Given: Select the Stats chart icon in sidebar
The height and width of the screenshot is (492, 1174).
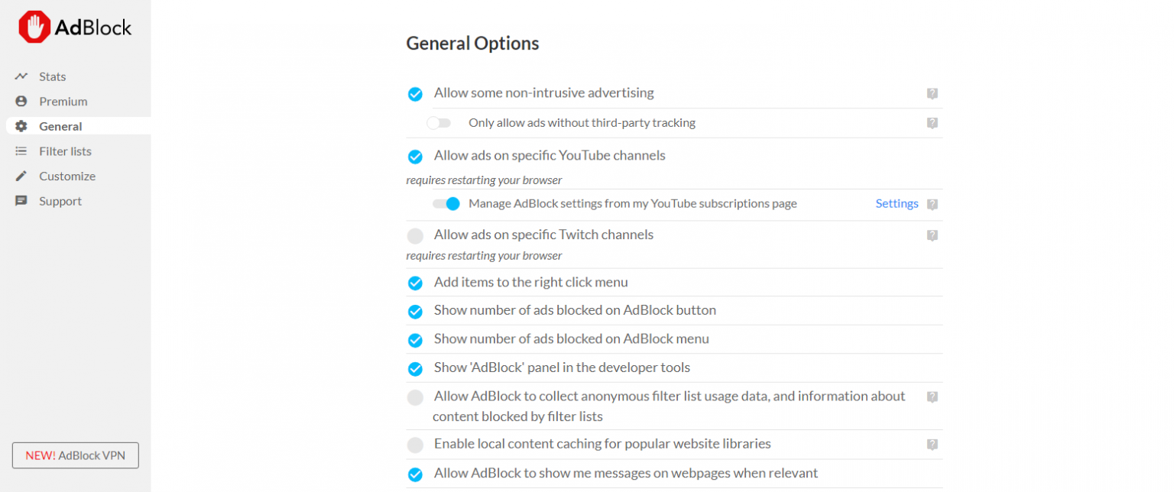Looking at the screenshot, I should pos(21,76).
